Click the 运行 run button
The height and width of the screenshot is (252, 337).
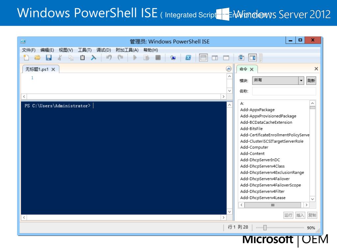click(288, 215)
